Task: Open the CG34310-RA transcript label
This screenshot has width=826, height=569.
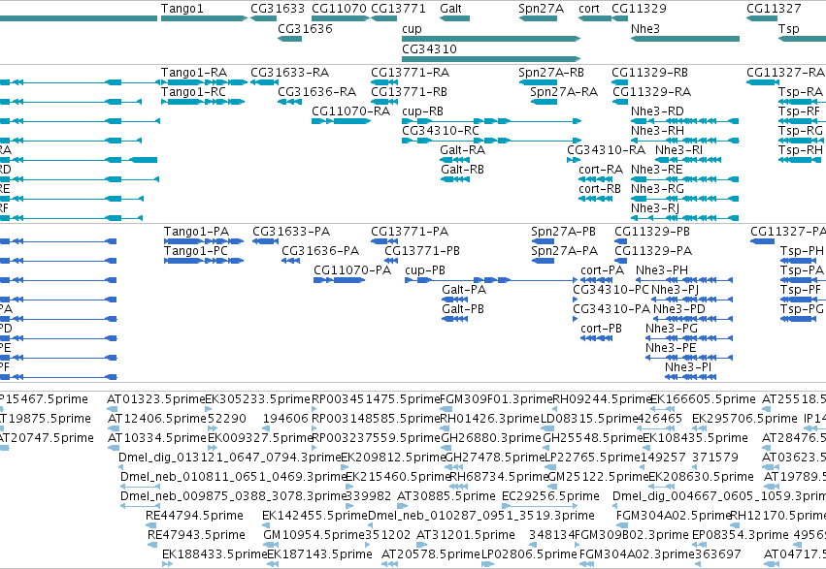Action: pos(607,150)
